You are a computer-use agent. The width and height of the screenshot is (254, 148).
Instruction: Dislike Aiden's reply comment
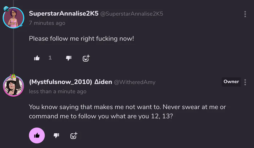(x=56, y=135)
